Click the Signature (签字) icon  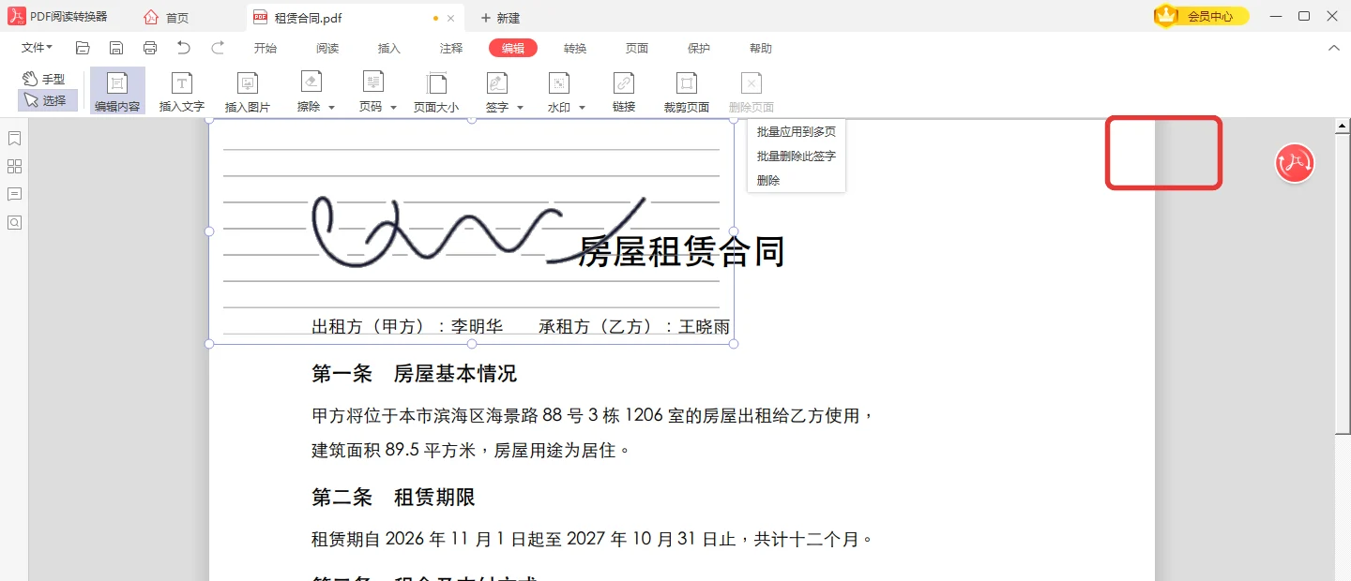[497, 83]
